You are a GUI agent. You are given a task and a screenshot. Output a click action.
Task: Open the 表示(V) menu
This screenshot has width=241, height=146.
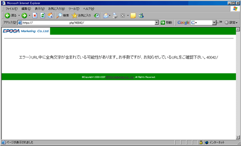(x=40, y=8)
